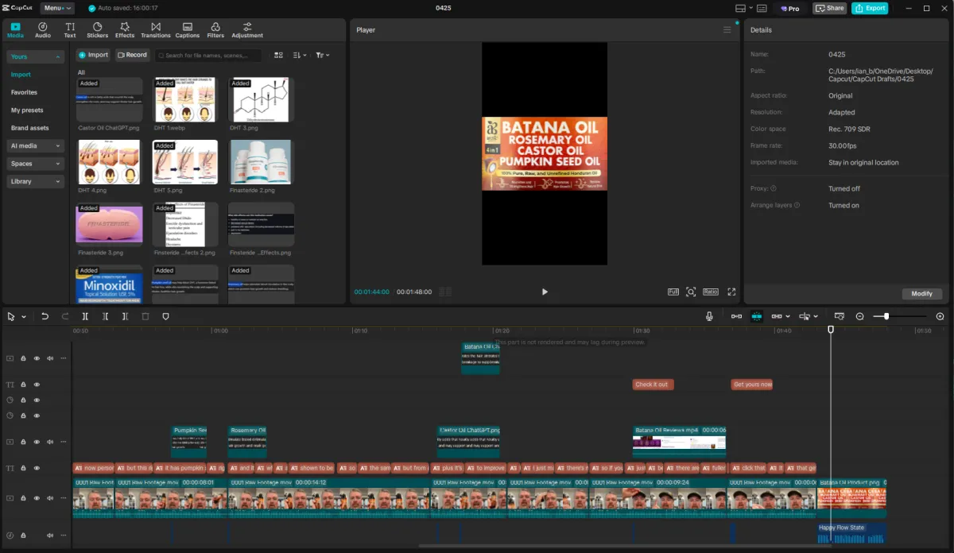Screen dimensions: 954x553
Task: Hide the captions text track
Action: pos(37,469)
